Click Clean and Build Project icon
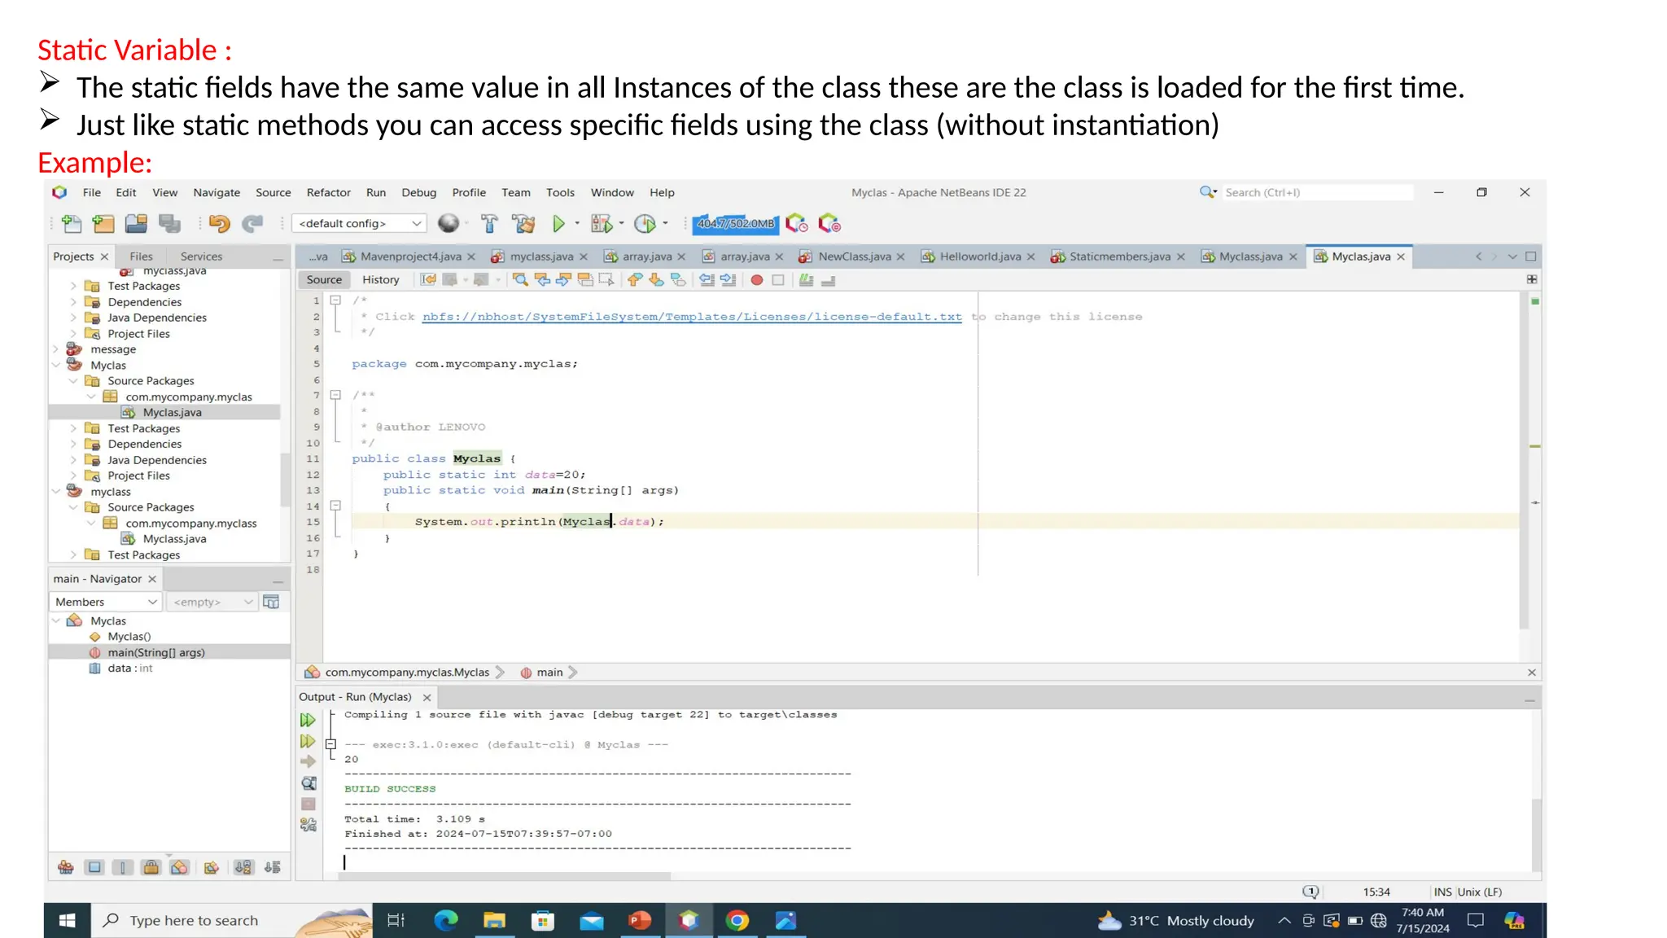The image size is (1667, 938). tap(523, 223)
